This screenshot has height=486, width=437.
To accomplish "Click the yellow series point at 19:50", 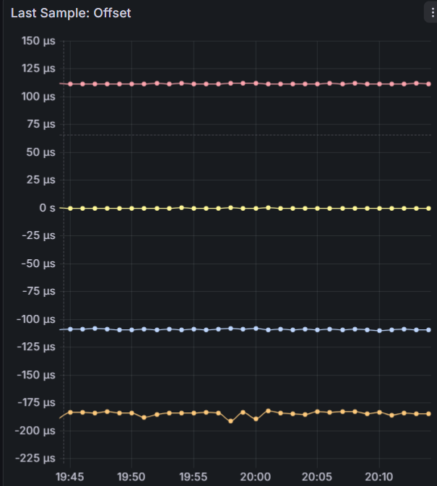I will [131, 209].
